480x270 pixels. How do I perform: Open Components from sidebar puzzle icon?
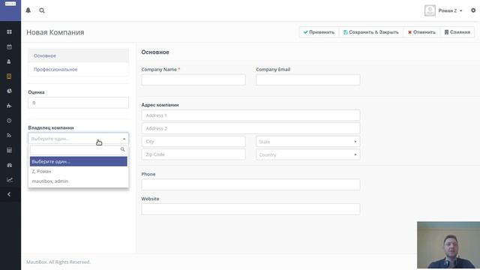[9, 106]
